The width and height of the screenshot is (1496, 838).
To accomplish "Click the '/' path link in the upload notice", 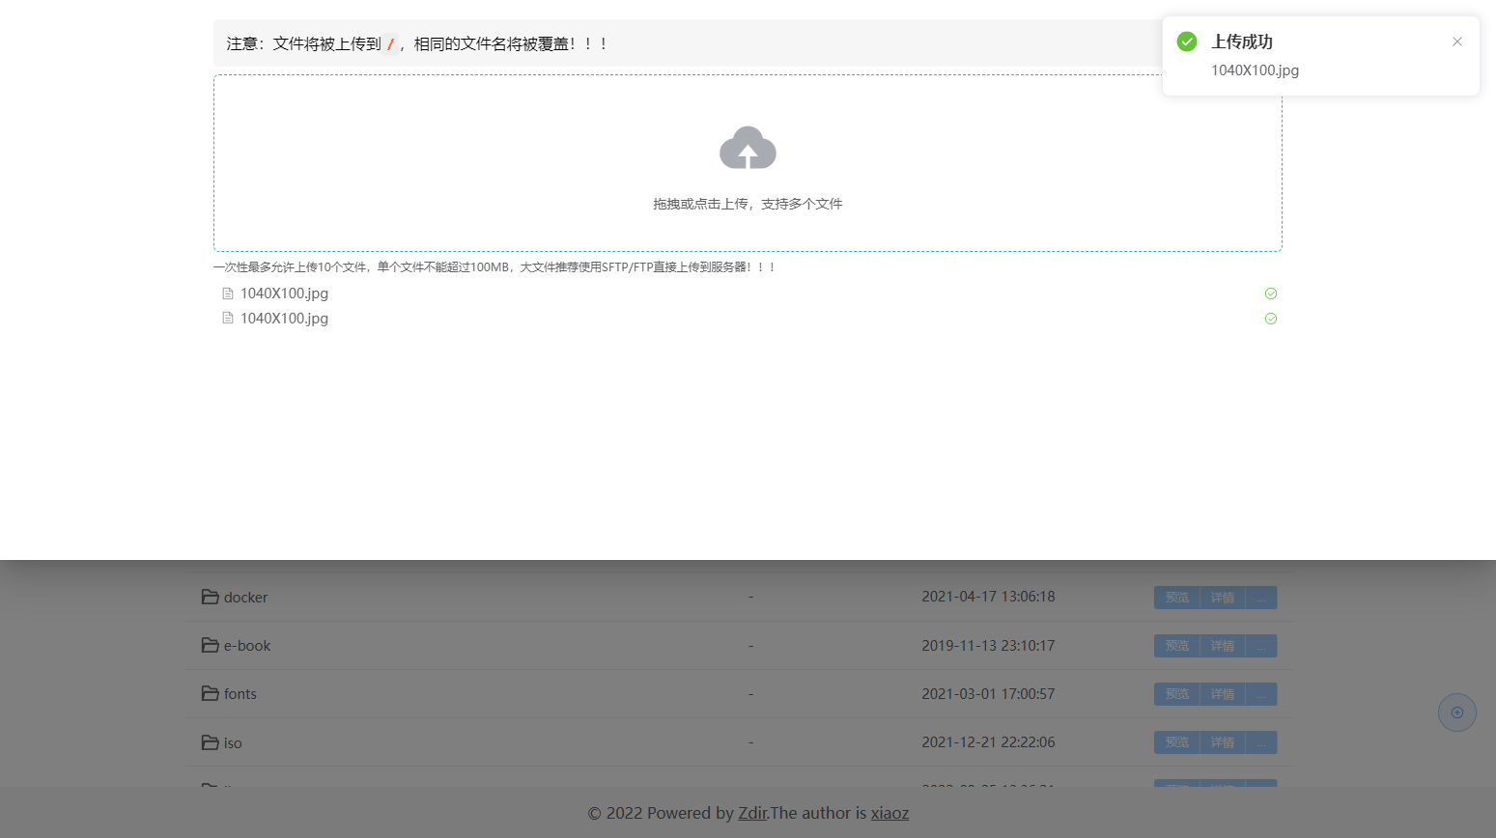I will click(x=390, y=42).
